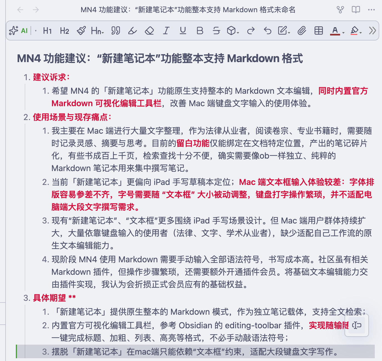Image resolution: width=382 pixels, height=361 pixels.
Task: Open the book view icon
Action: pos(356,10)
